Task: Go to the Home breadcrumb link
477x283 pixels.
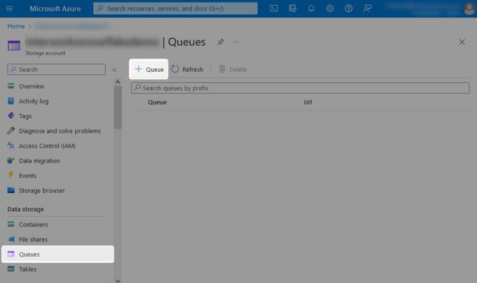Action: pyautogui.click(x=16, y=26)
